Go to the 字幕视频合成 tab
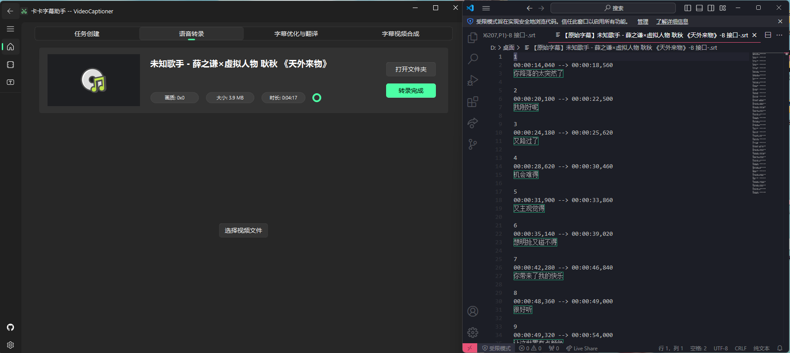The image size is (790, 353). pos(400,34)
